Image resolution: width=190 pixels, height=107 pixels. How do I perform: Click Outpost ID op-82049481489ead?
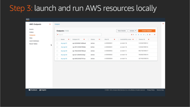pyautogui.click(x=79, y=43)
